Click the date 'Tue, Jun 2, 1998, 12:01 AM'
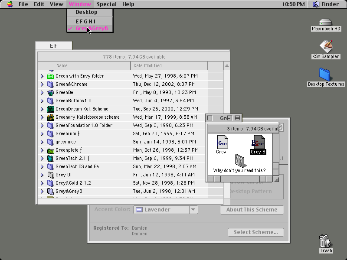This screenshot has height=260, width=347. (164, 192)
